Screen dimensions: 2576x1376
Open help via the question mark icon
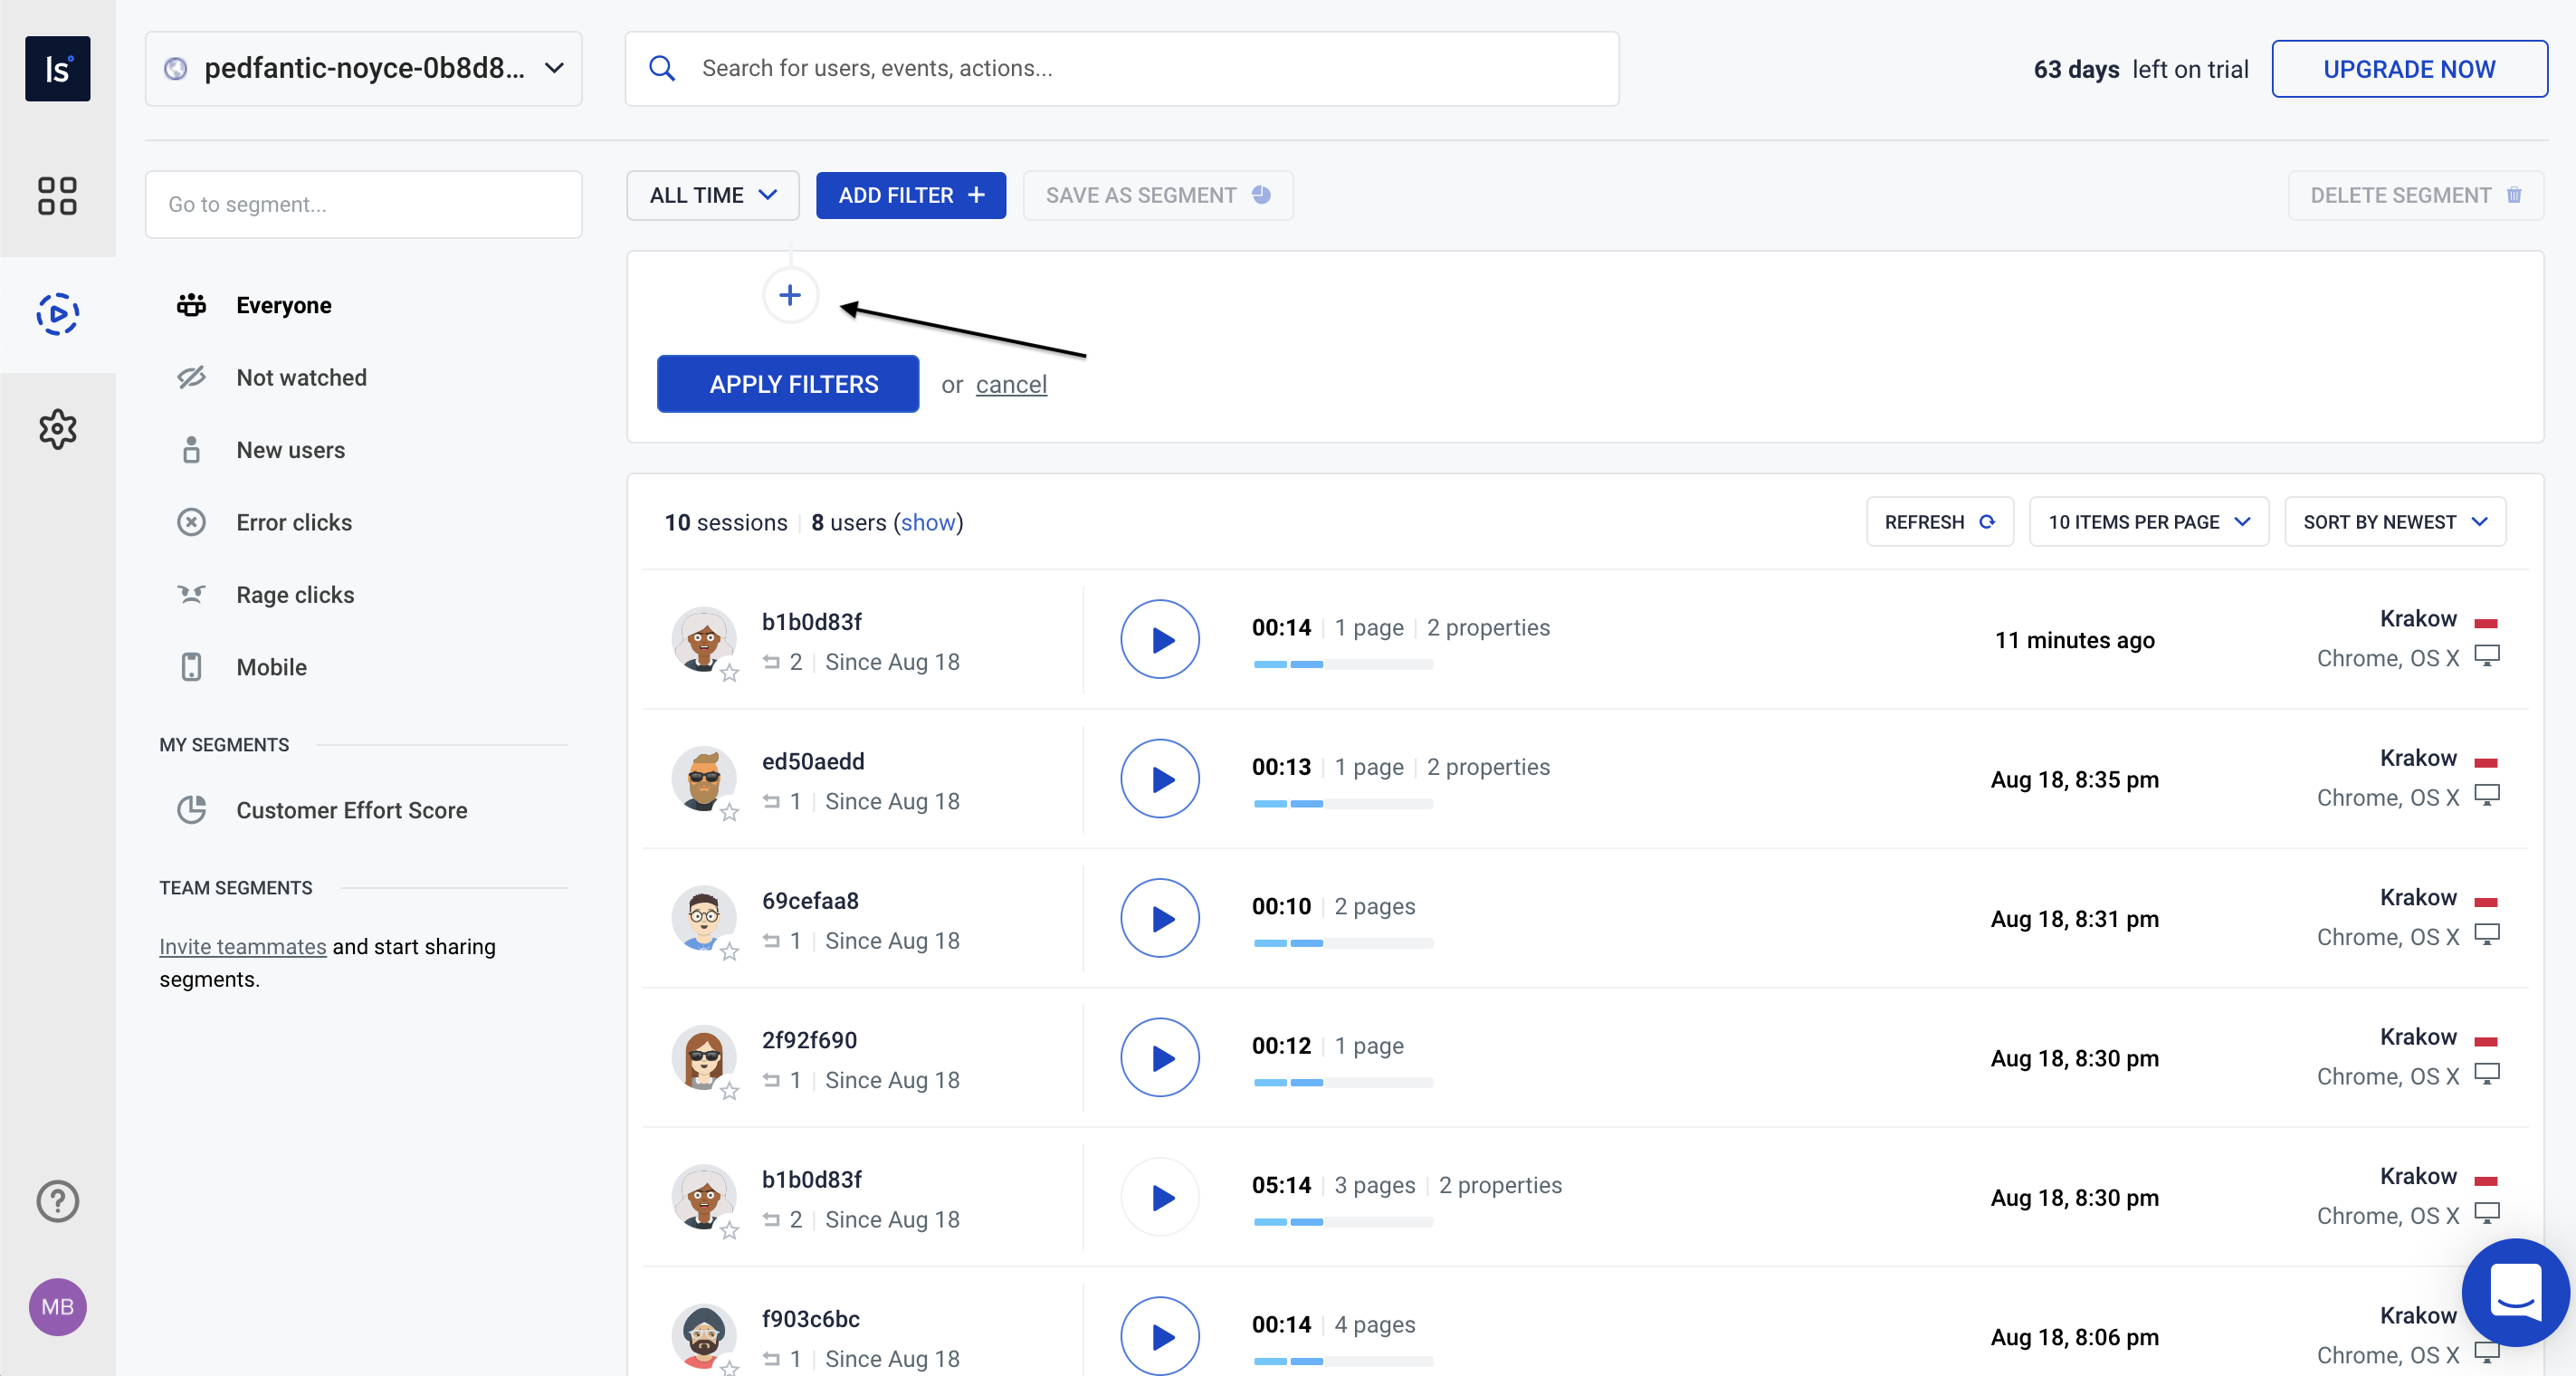click(x=57, y=1202)
